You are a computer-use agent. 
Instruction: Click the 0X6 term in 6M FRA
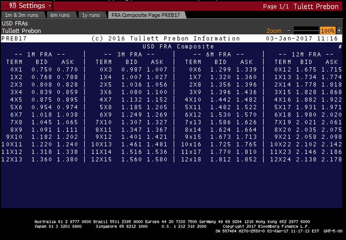pos(195,70)
